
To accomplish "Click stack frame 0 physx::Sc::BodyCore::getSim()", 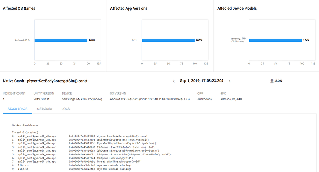I will 80,136.
